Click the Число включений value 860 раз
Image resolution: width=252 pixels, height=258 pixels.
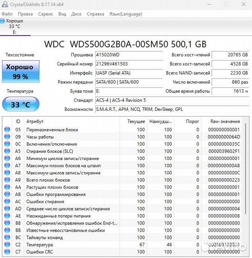click(x=230, y=82)
